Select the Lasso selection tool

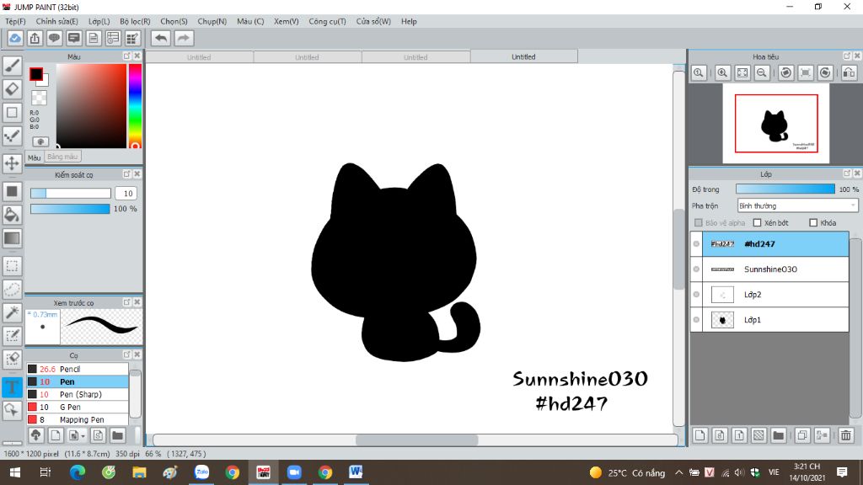(x=12, y=290)
